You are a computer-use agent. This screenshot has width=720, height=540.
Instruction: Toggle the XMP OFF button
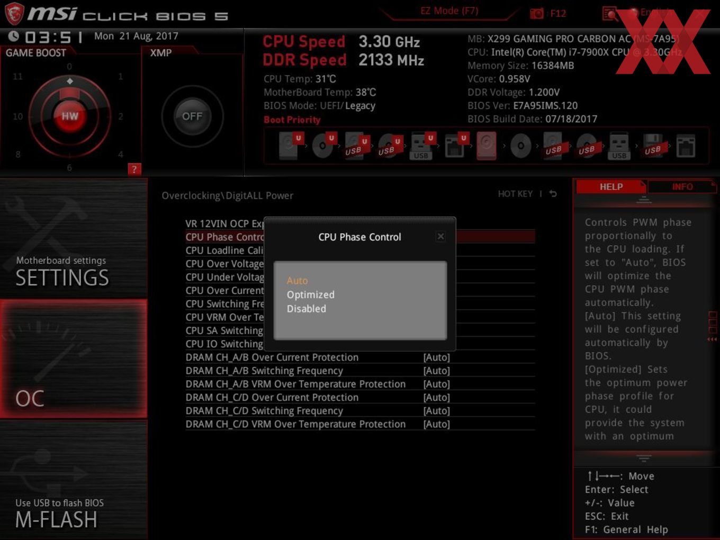(192, 116)
